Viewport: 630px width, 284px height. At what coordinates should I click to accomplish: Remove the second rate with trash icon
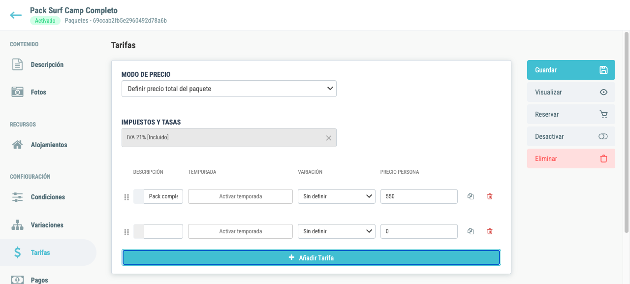(x=490, y=231)
